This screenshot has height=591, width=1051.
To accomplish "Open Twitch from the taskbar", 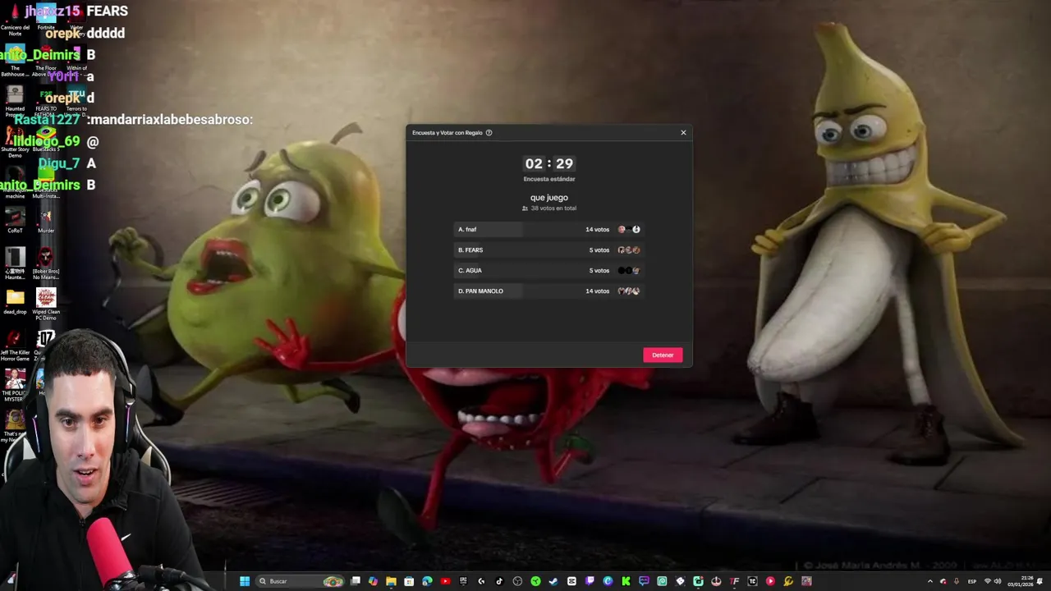I will pos(590,581).
